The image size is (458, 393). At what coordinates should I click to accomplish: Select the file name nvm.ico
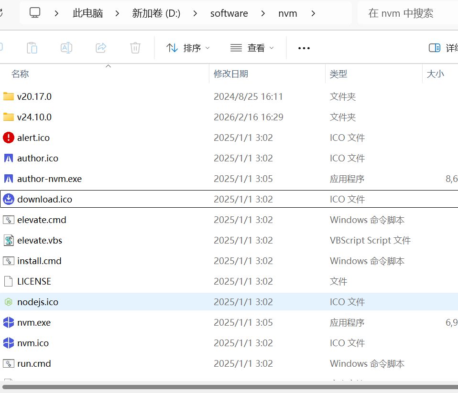pyautogui.click(x=33, y=343)
